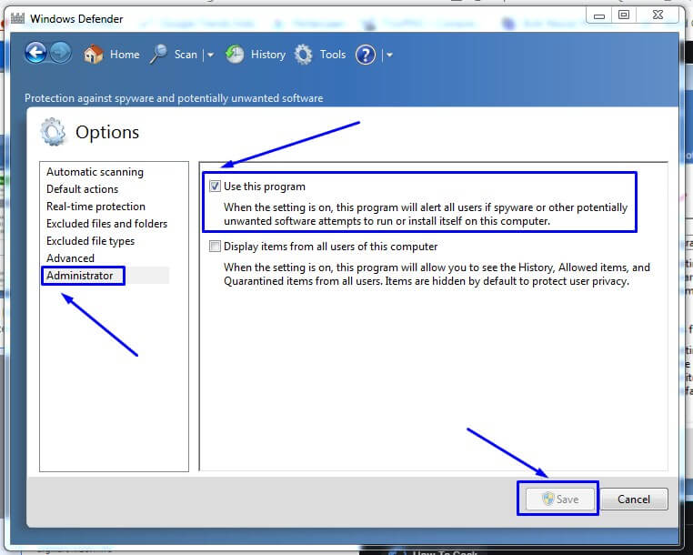This screenshot has width=693, height=555.
Task: Click the Tools gear icon
Action: tap(304, 55)
